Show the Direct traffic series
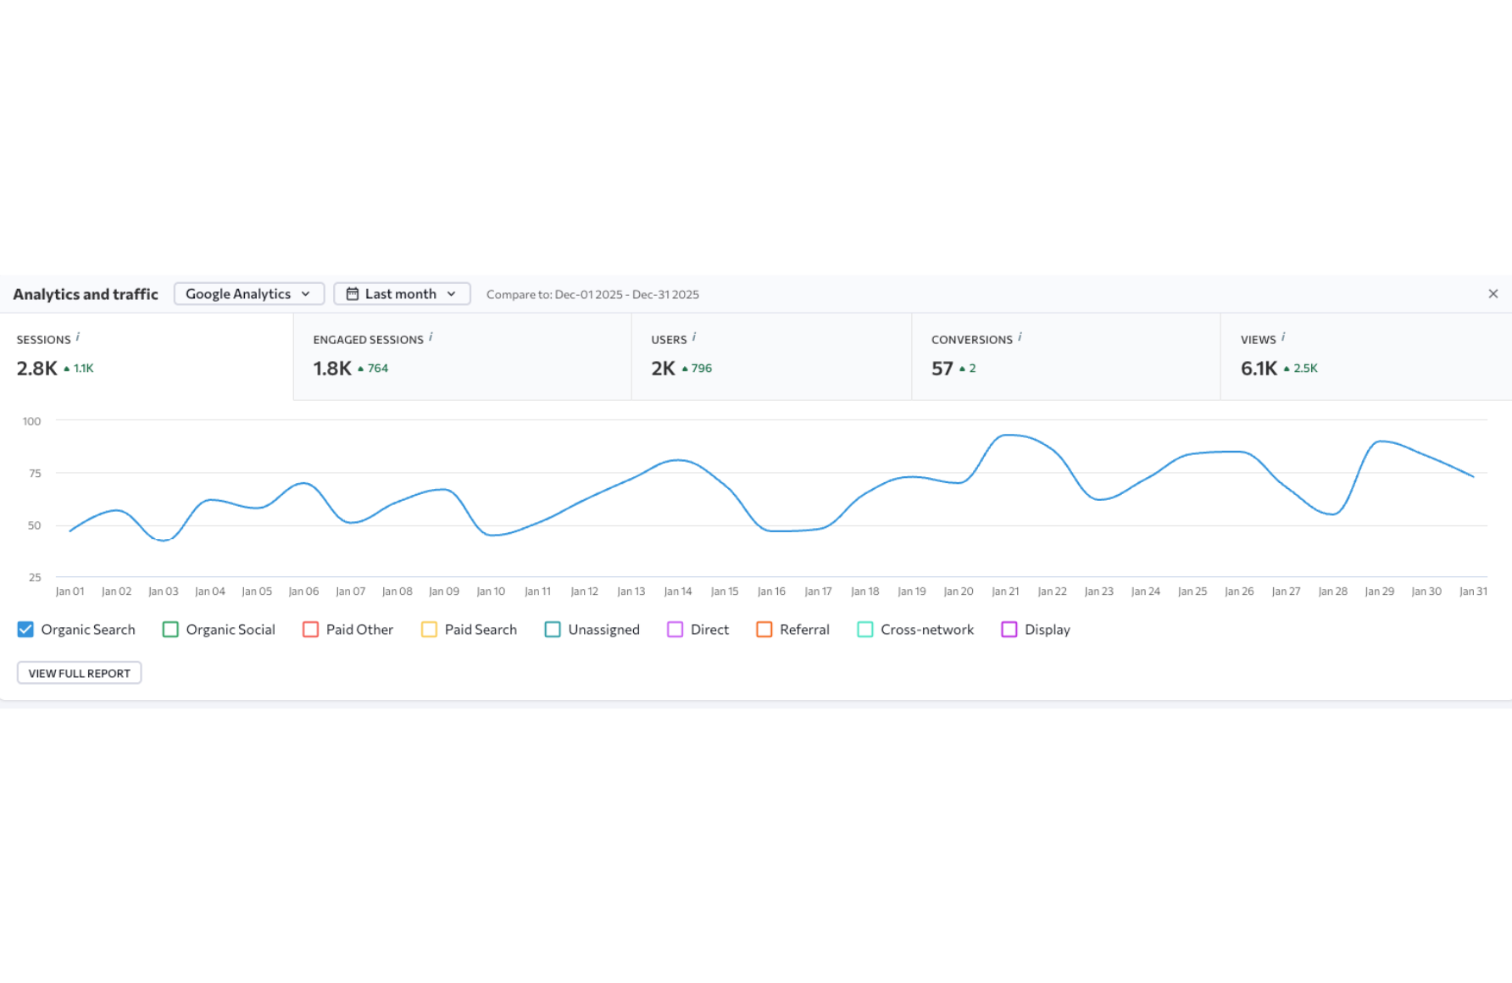The image size is (1512, 983). click(x=675, y=630)
